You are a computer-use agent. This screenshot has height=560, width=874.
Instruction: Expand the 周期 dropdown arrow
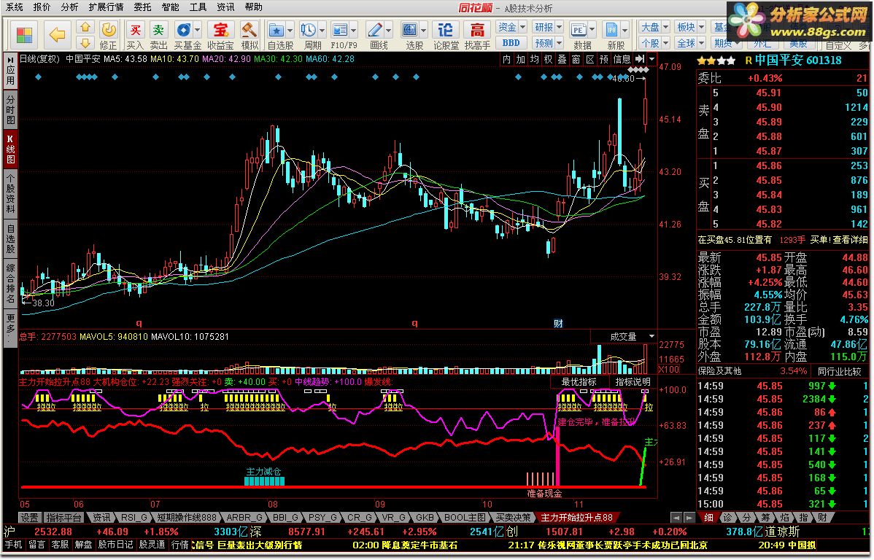(x=322, y=30)
